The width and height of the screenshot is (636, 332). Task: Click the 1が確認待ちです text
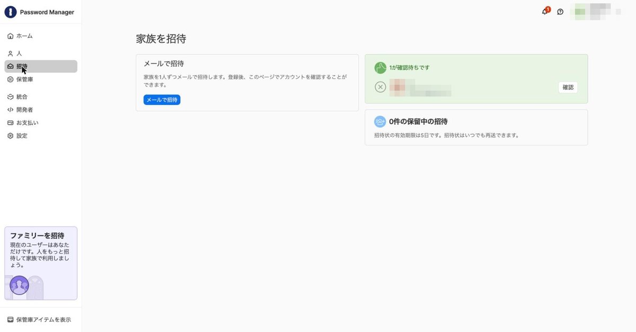[x=409, y=68]
